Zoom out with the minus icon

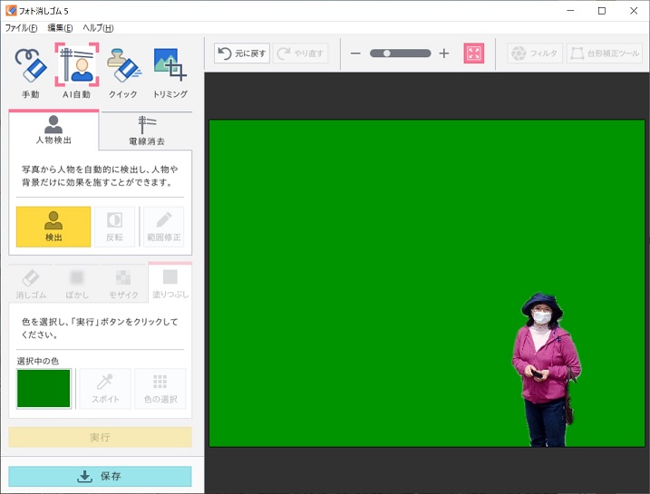pyautogui.click(x=355, y=53)
